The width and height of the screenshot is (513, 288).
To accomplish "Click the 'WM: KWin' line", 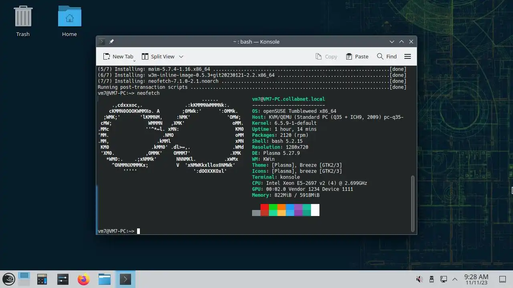I will click(263, 159).
